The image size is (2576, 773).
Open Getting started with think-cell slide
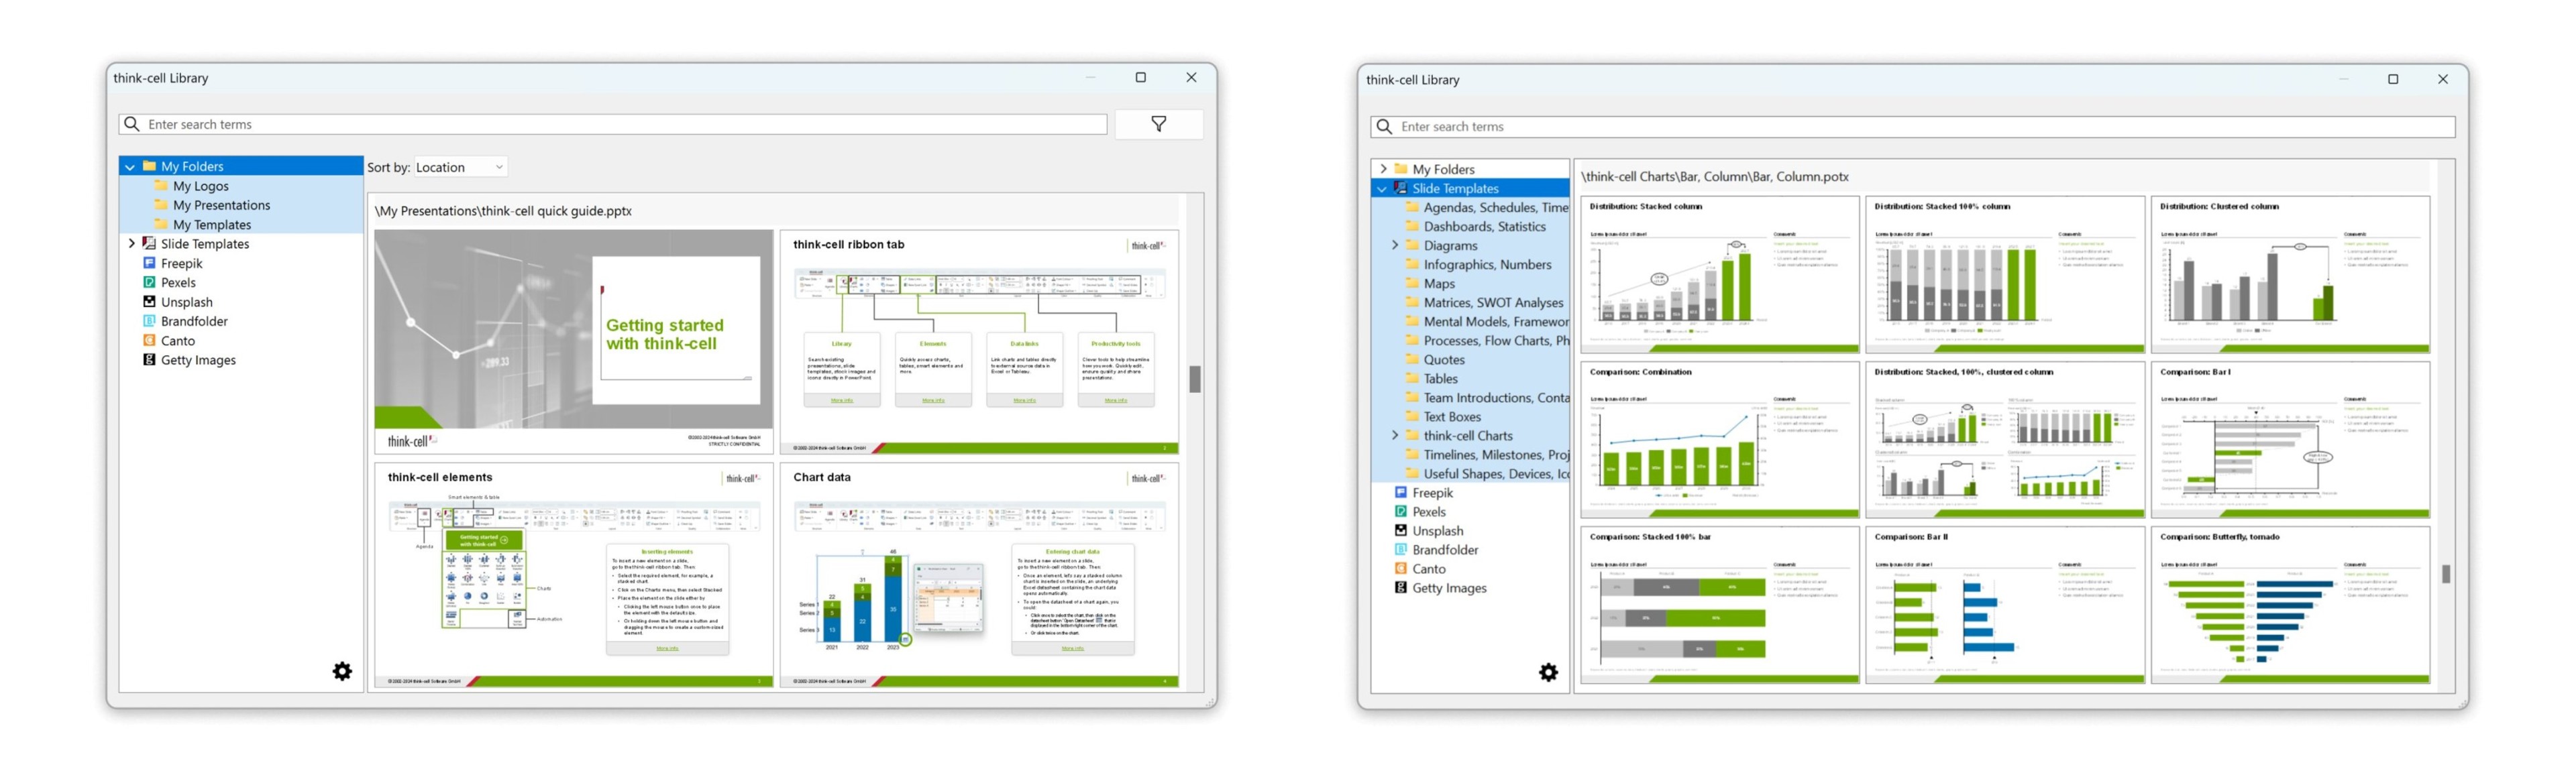574,342
